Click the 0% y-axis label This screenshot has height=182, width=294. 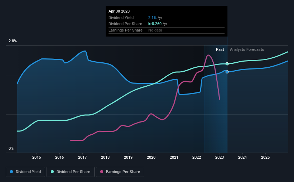[x=11, y=148]
